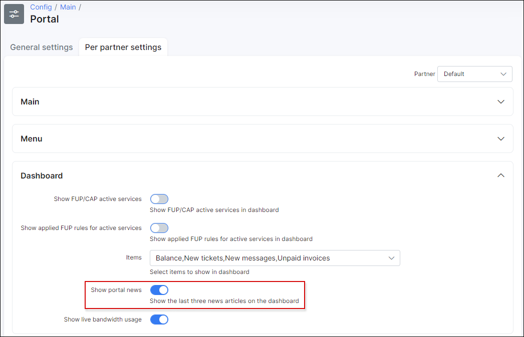The width and height of the screenshot is (524, 337).
Task: Collapse the Dashboard section chevron
Action: (x=500, y=175)
